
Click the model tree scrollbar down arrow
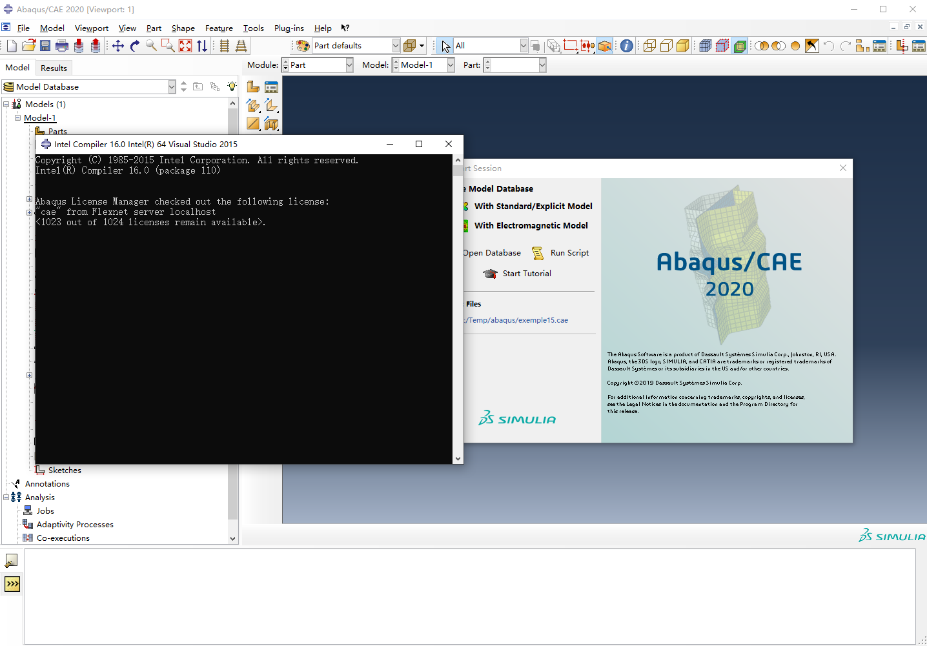click(x=233, y=538)
